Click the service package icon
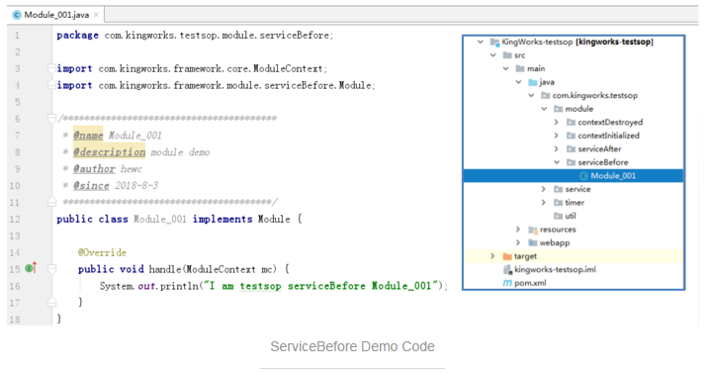Screen dimensions: 711x374 tap(558, 189)
